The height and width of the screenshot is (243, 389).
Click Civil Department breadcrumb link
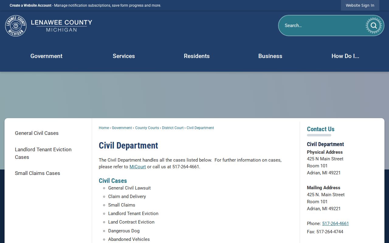pos(200,128)
